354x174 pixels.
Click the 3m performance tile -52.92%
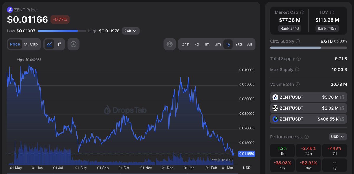[309, 165]
